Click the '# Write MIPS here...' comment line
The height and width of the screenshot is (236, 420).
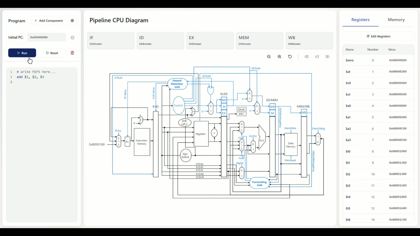[36, 72]
